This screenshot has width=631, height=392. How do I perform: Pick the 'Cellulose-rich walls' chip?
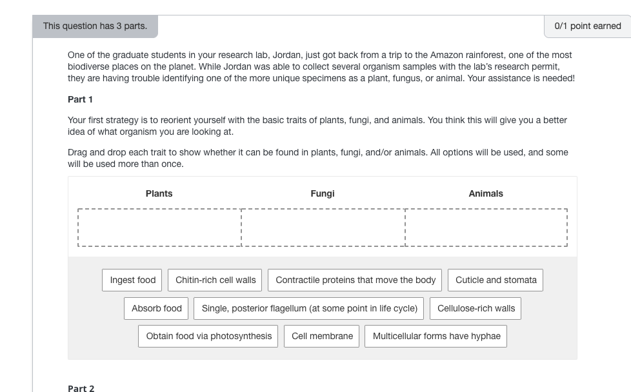[x=476, y=308]
